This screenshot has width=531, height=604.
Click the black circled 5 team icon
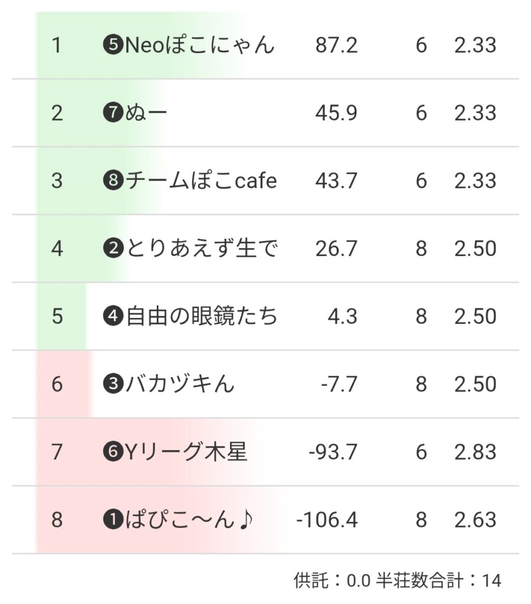(x=112, y=45)
